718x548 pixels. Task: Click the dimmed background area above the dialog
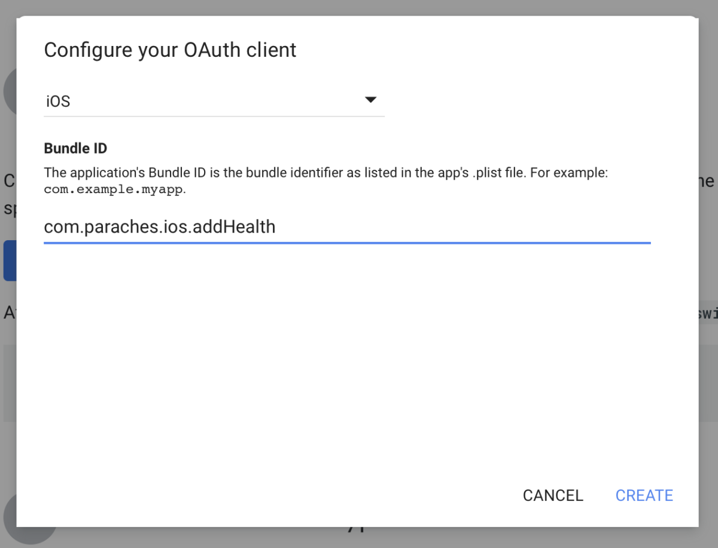(359, 7)
